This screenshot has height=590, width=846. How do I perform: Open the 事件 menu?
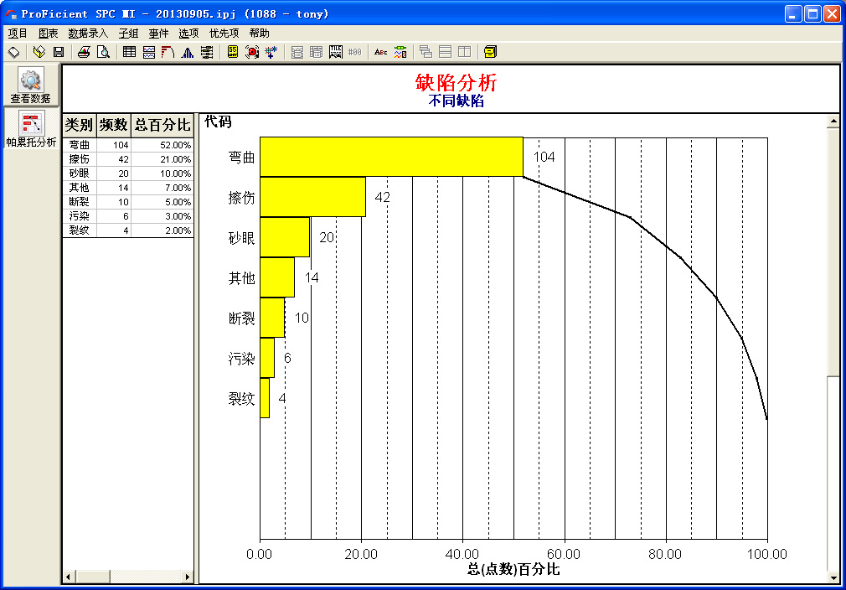point(158,34)
